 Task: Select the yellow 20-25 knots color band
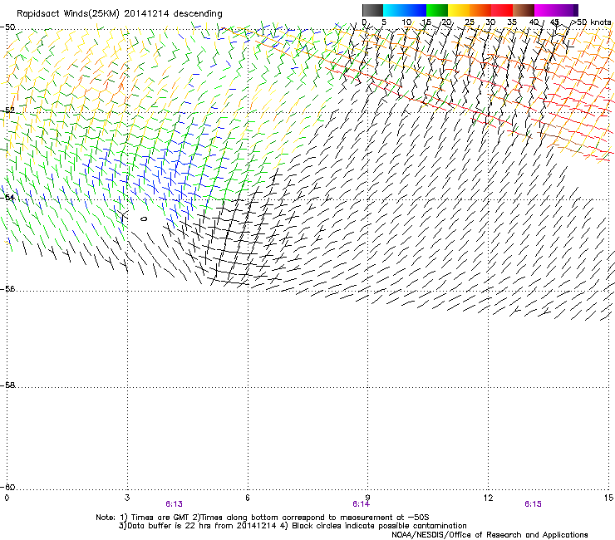[x=459, y=10]
